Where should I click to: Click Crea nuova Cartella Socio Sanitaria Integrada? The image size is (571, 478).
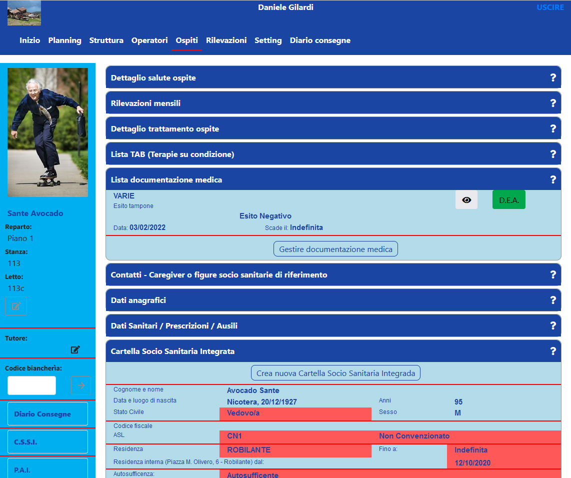point(335,373)
